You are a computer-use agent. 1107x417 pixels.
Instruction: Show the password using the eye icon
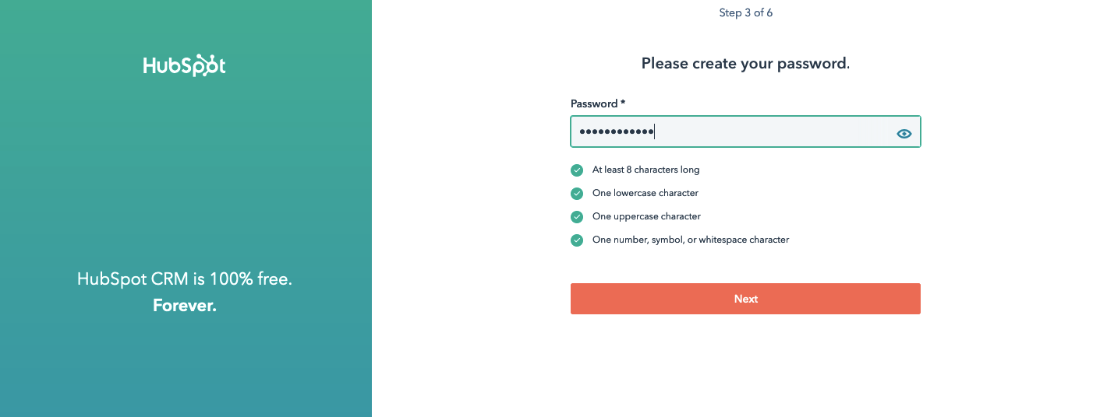coord(904,133)
